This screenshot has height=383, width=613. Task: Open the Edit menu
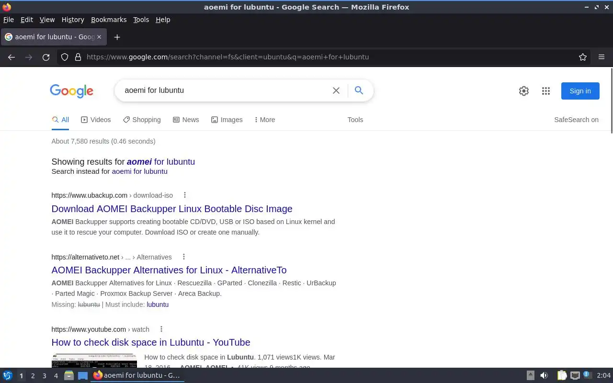pos(27,20)
